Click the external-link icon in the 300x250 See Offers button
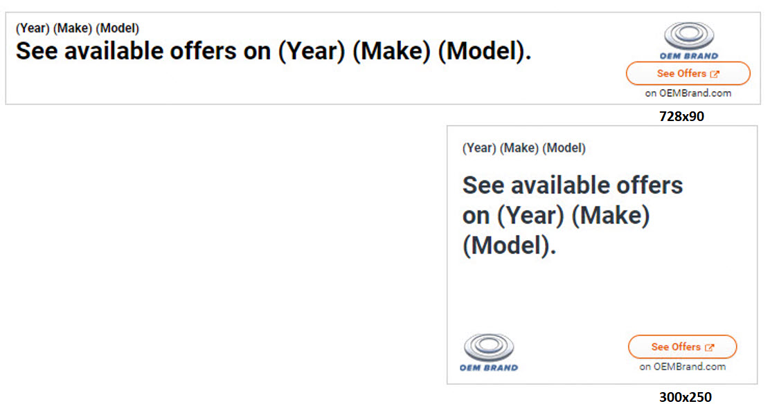Viewport: 770px width, 415px height. [709, 347]
